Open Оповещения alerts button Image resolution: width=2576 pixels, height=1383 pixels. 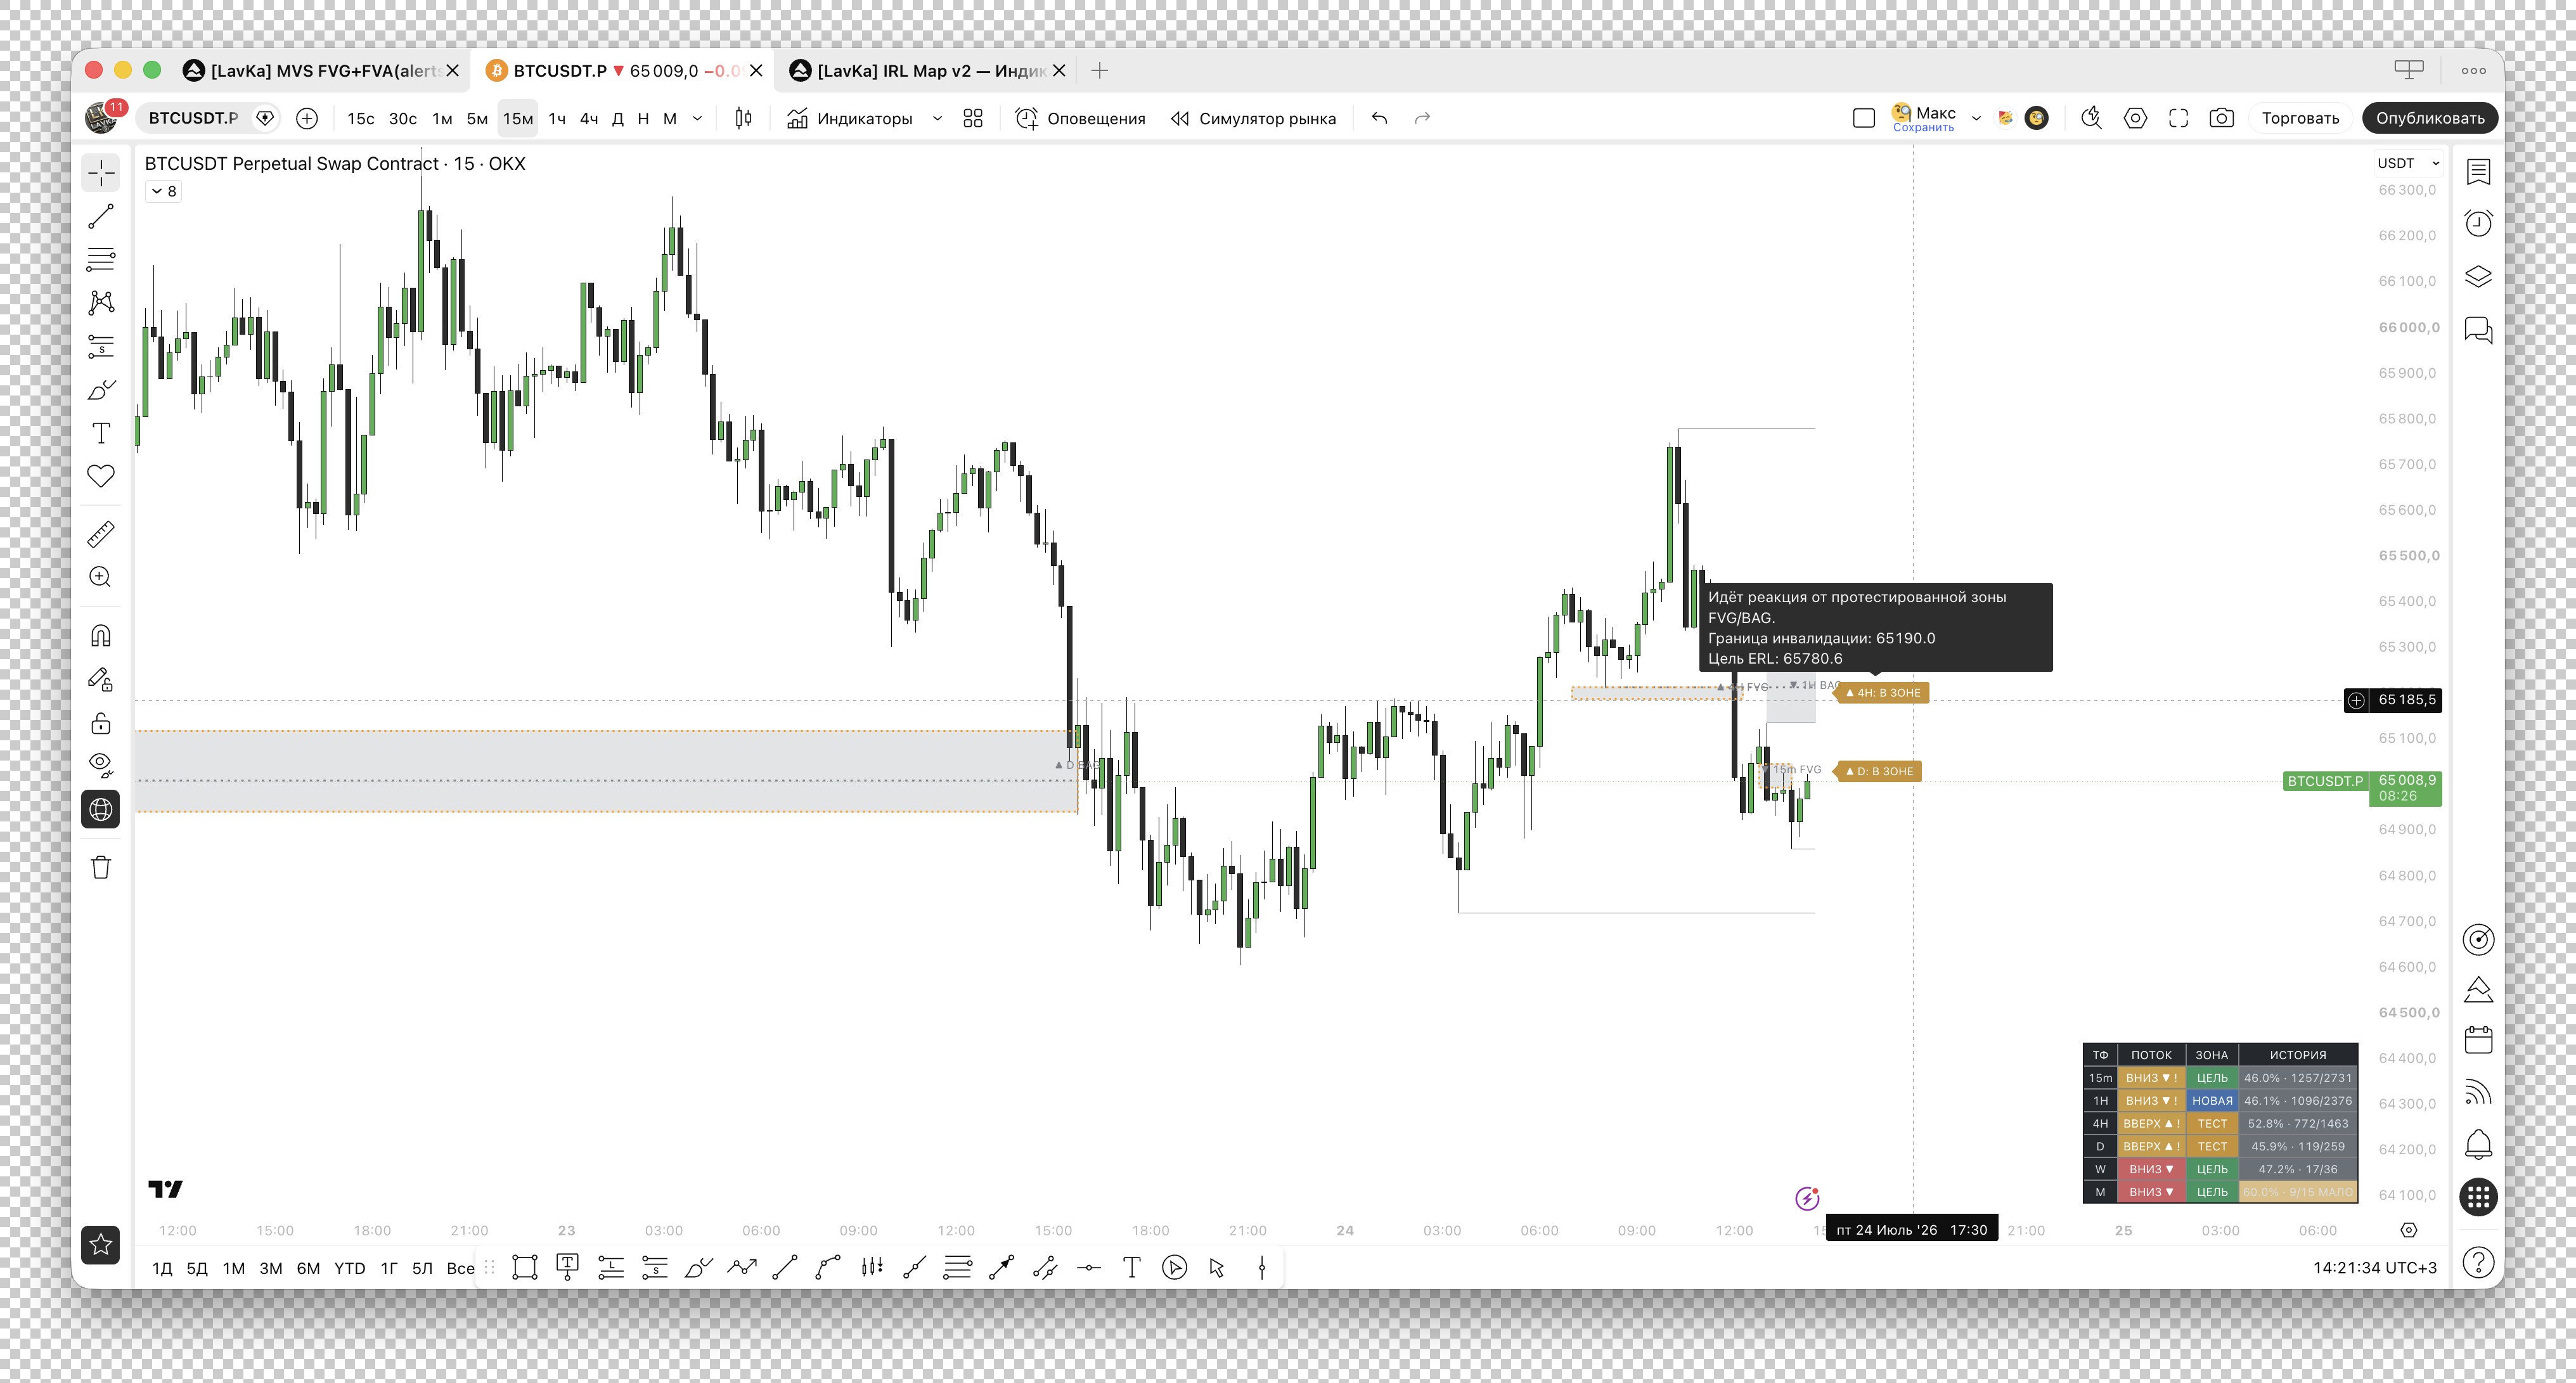pos(1080,118)
